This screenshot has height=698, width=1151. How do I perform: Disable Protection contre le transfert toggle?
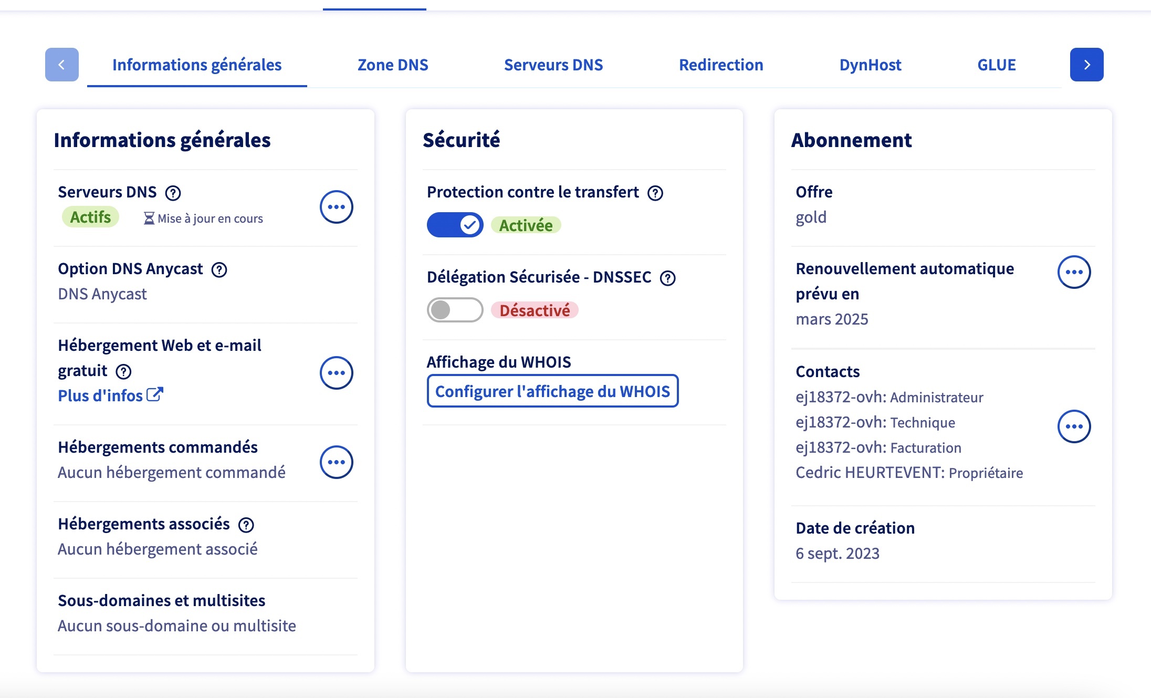point(455,225)
